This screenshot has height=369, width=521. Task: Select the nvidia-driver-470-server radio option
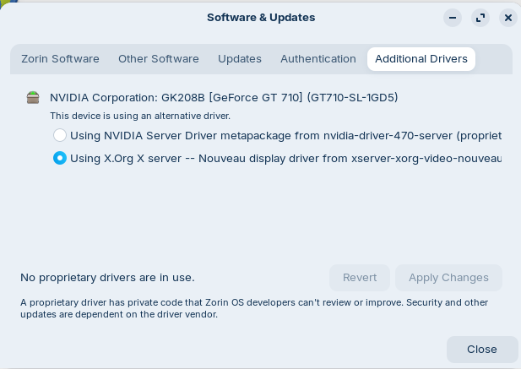pos(60,135)
